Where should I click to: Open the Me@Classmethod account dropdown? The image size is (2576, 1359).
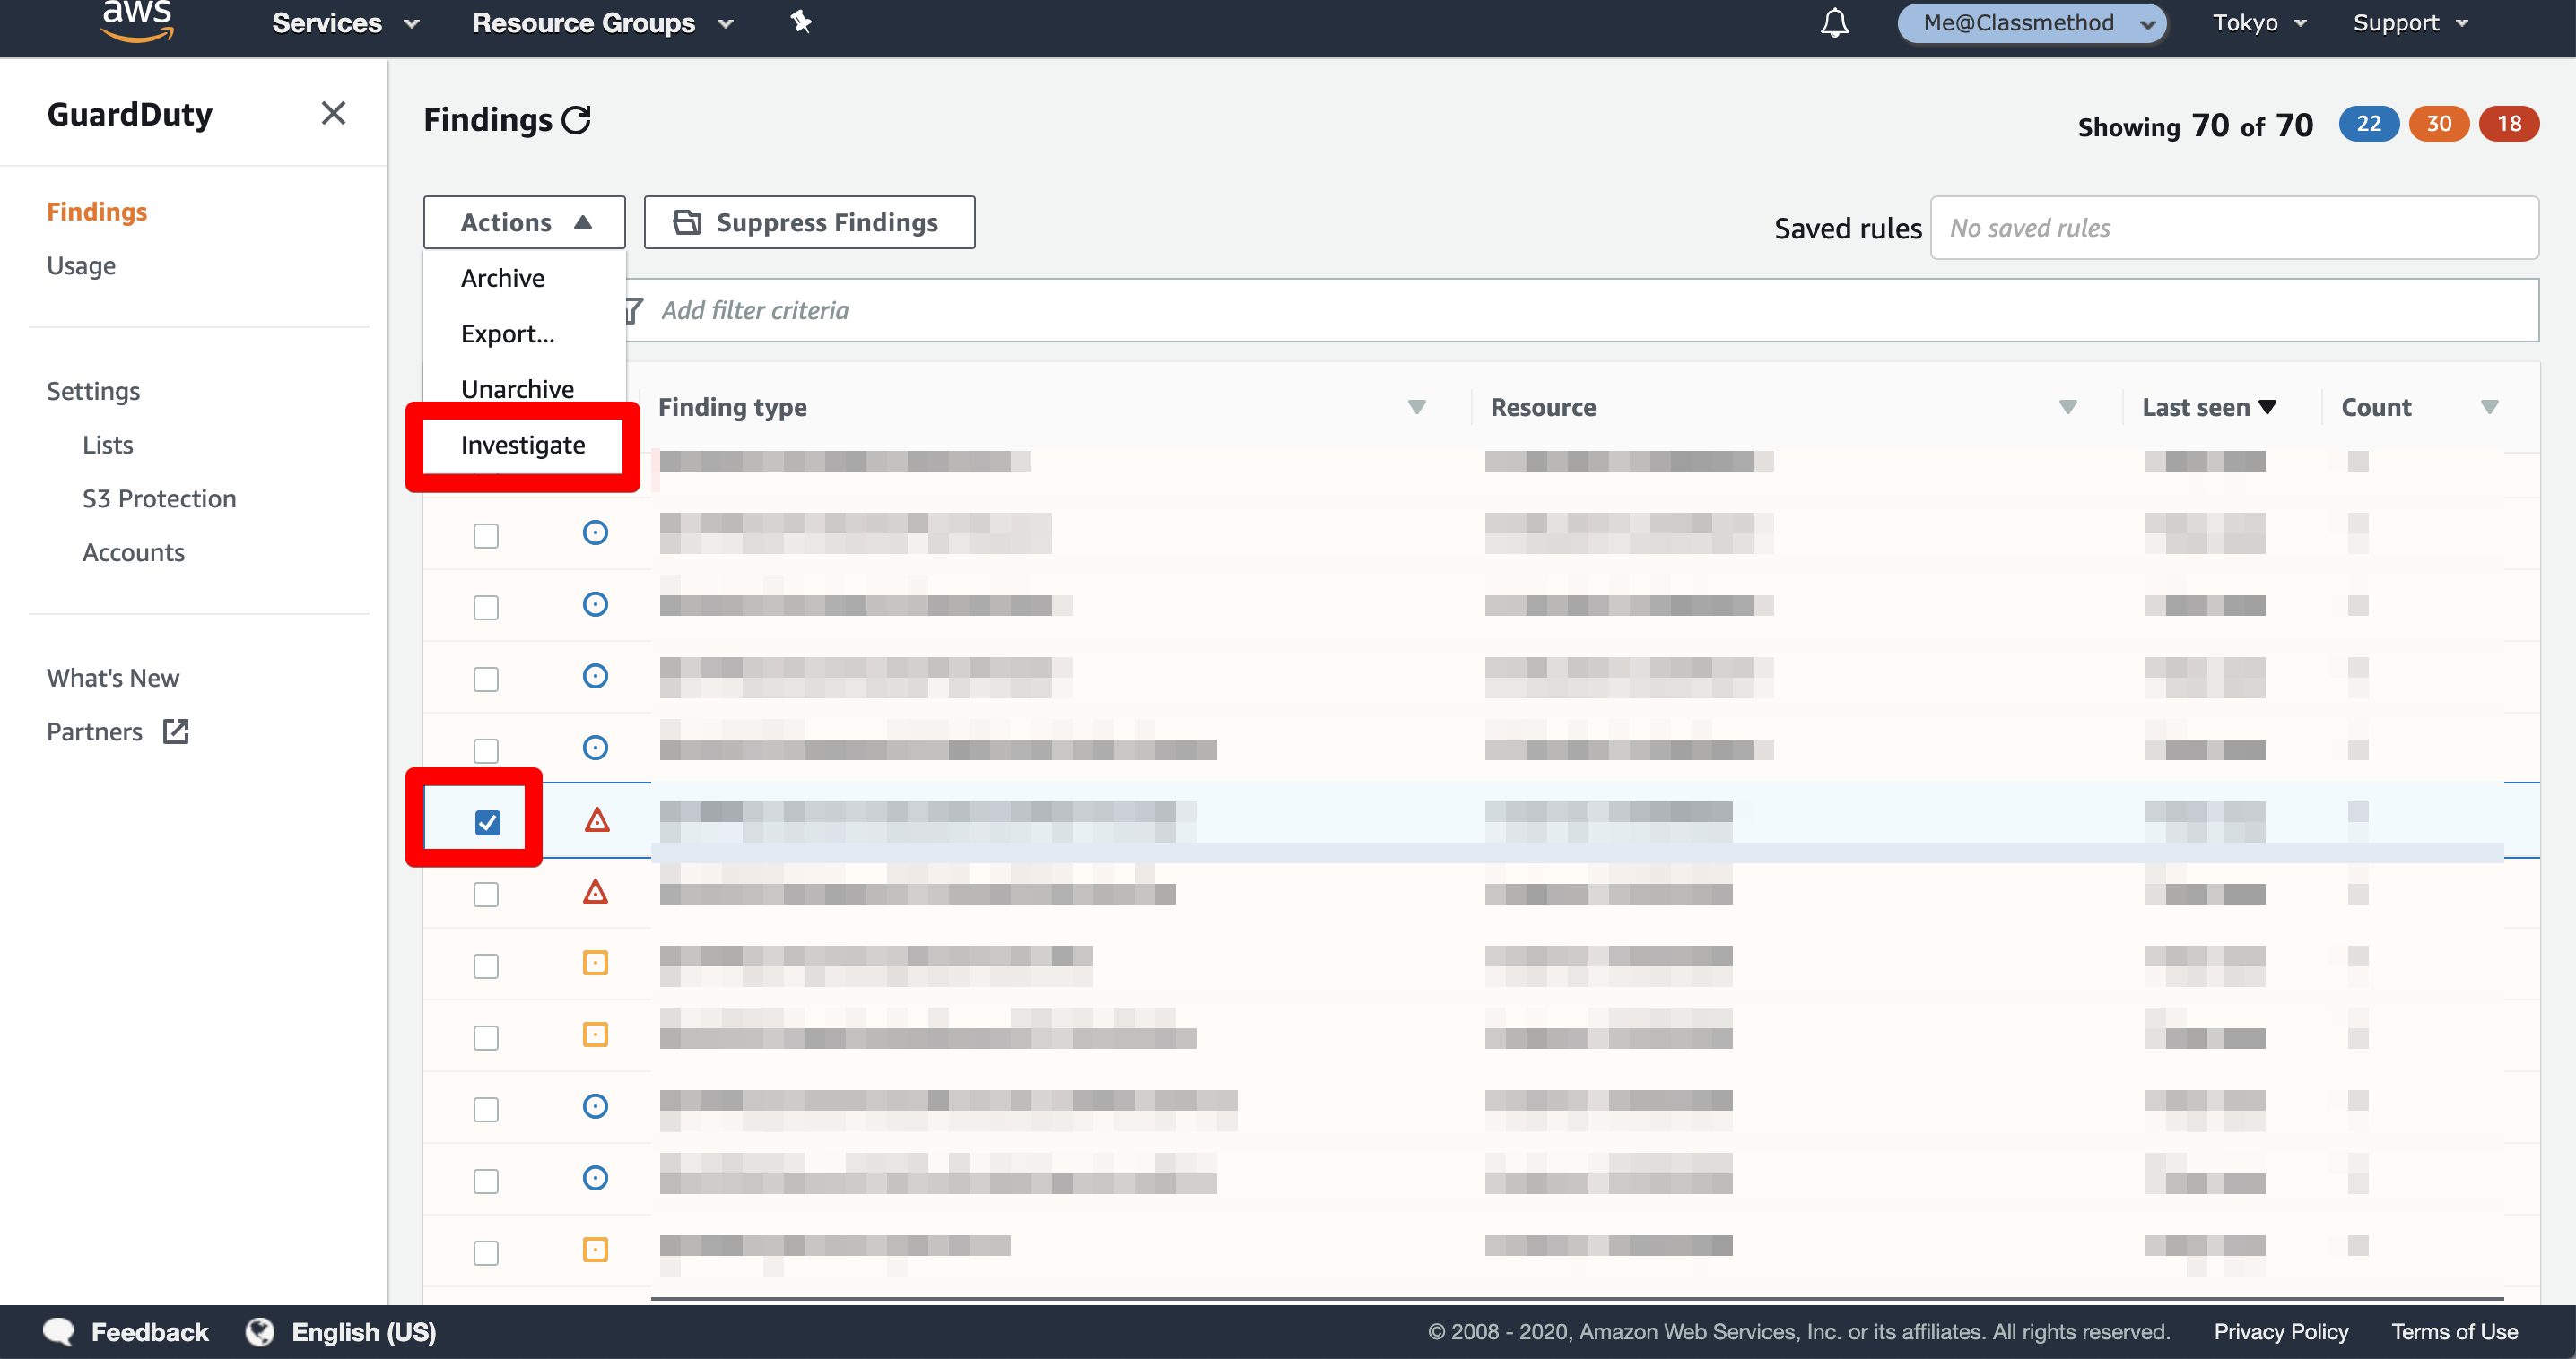2032,23
